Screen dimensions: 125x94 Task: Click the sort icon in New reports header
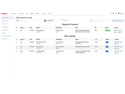coord(17,39)
